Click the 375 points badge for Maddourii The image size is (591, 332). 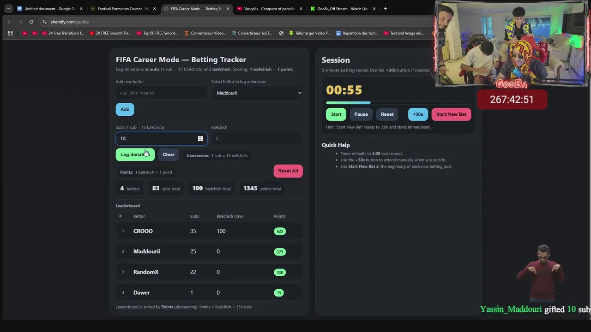280,252
